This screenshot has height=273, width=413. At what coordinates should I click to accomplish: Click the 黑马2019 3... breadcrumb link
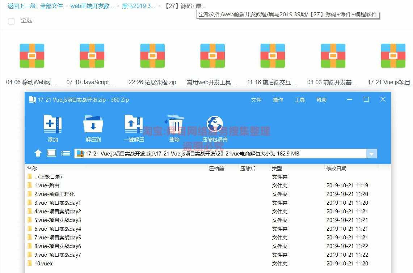(138, 6)
